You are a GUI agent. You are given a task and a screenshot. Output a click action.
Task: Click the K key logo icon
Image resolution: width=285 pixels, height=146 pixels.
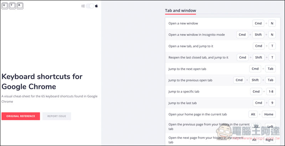(x=20, y=6)
